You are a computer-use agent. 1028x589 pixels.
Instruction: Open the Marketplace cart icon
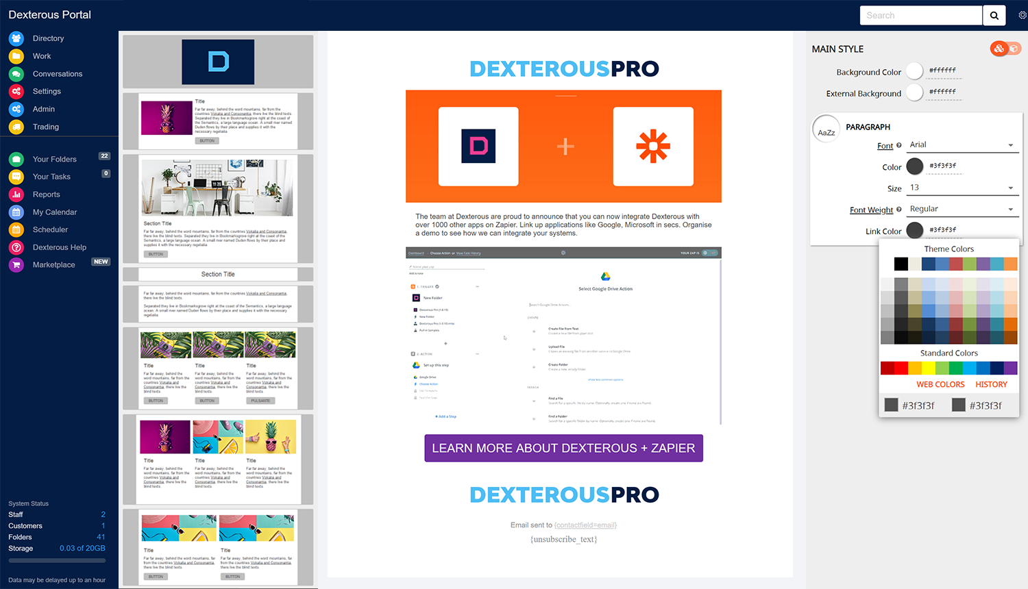[x=16, y=265]
